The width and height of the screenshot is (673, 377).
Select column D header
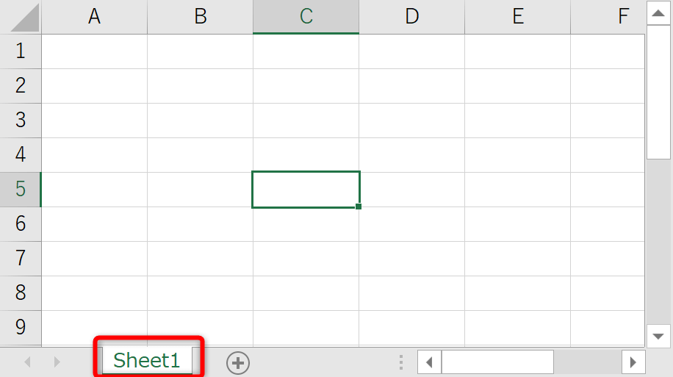[x=411, y=17]
